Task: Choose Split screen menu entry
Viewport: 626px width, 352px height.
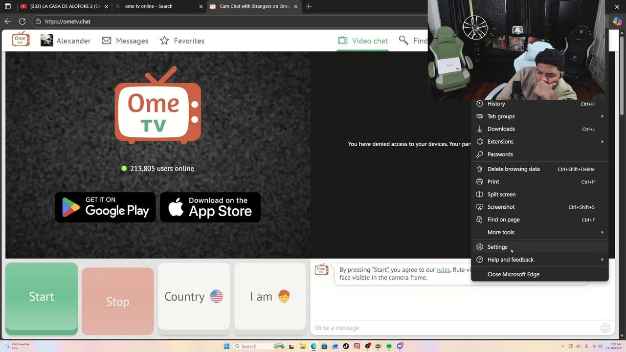Action: pyautogui.click(x=540, y=195)
